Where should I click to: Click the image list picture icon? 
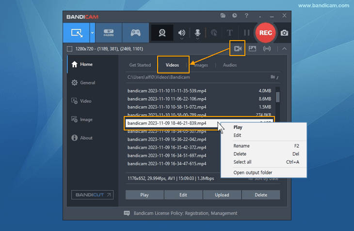pyautogui.click(x=252, y=48)
